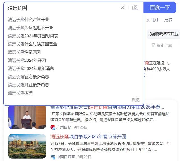Choose suggestion 清远长隆2024年开园时间表
The height and width of the screenshot is (161, 180).
(33, 36)
